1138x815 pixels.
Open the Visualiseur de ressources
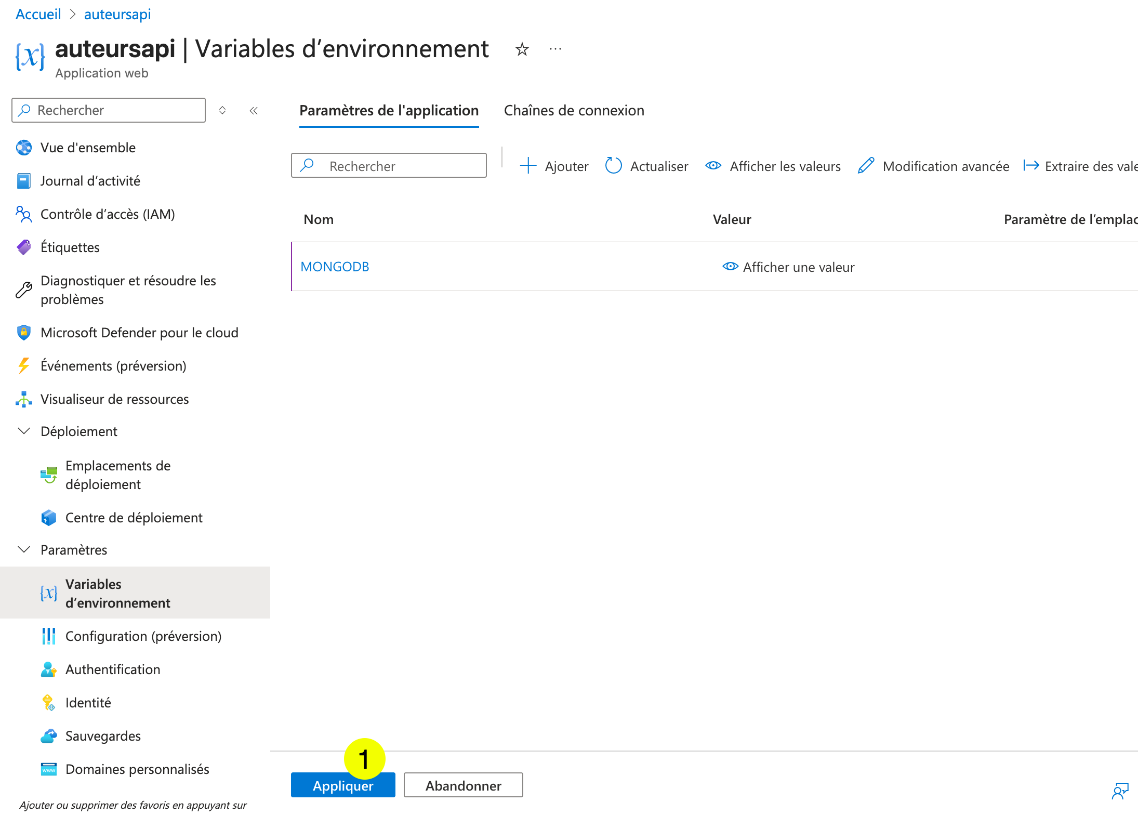pos(114,399)
